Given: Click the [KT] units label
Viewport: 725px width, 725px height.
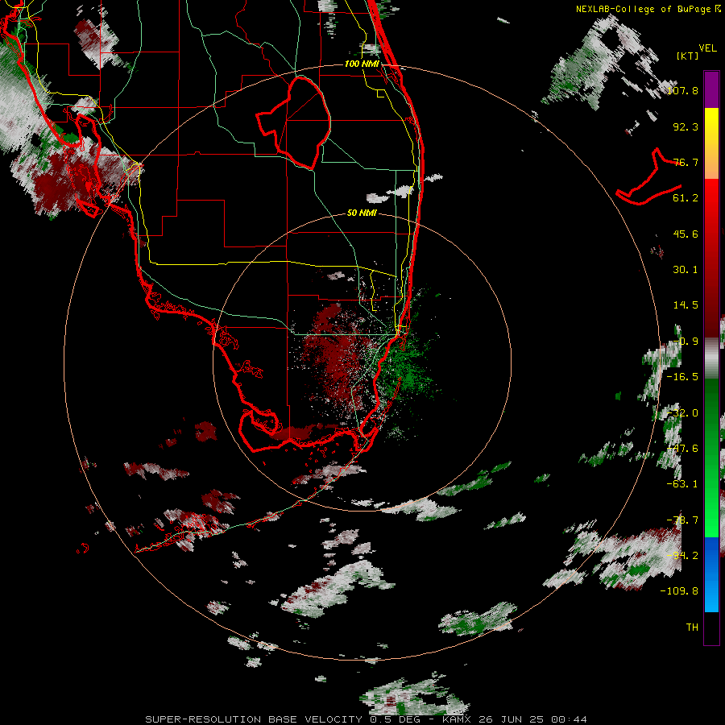Looking at the screenshot, I should (x=688, y=56).
